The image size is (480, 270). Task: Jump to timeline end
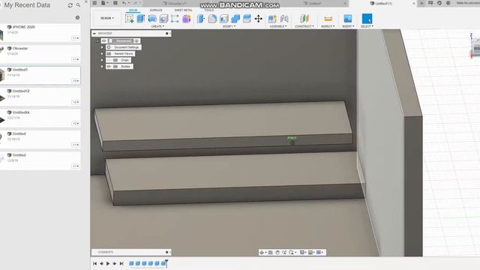pos(121,263)
